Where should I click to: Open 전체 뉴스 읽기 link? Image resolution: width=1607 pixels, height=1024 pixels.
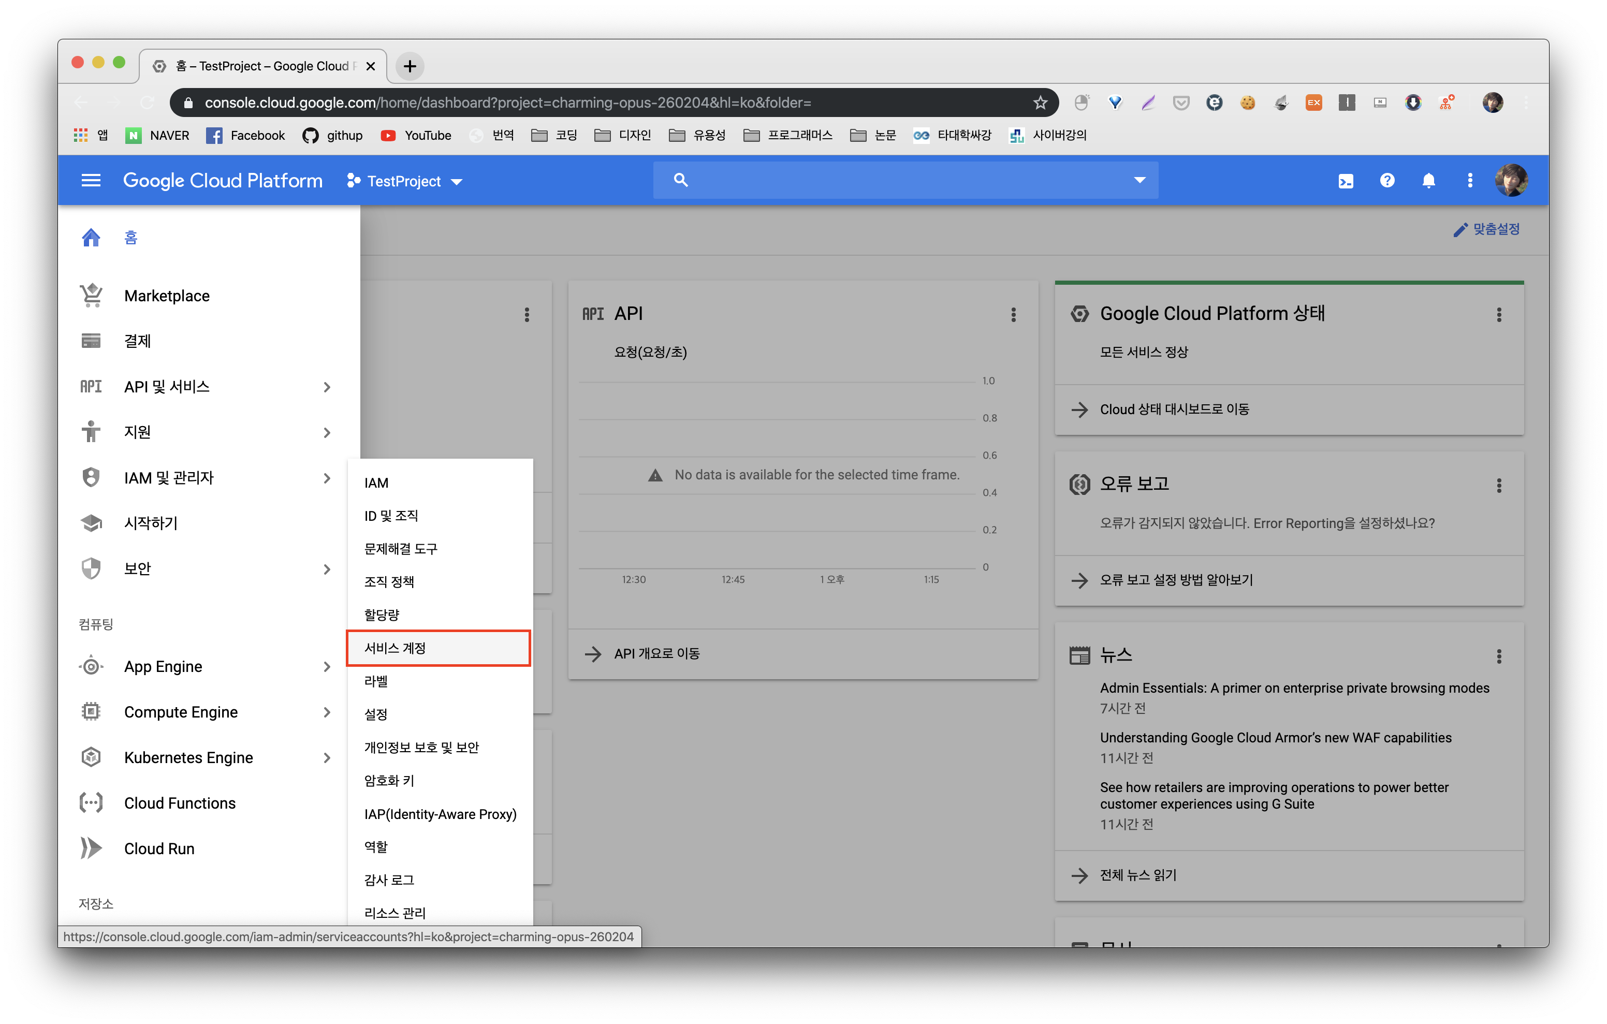click(x=1138, y=875)
